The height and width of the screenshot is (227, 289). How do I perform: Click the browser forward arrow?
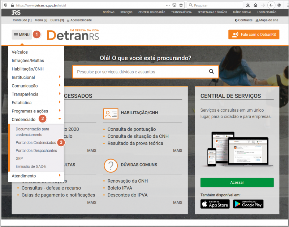[263, 5]
